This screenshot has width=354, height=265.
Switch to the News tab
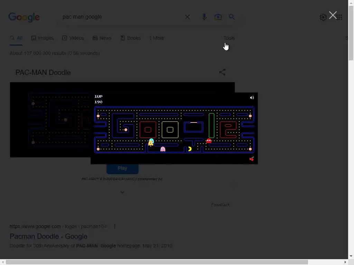point(102,38)
